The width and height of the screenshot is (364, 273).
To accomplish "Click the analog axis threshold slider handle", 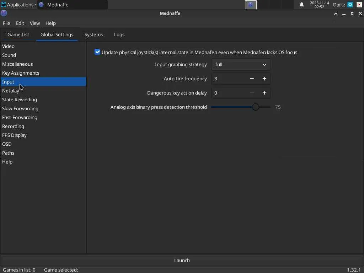I will [255, 107].
